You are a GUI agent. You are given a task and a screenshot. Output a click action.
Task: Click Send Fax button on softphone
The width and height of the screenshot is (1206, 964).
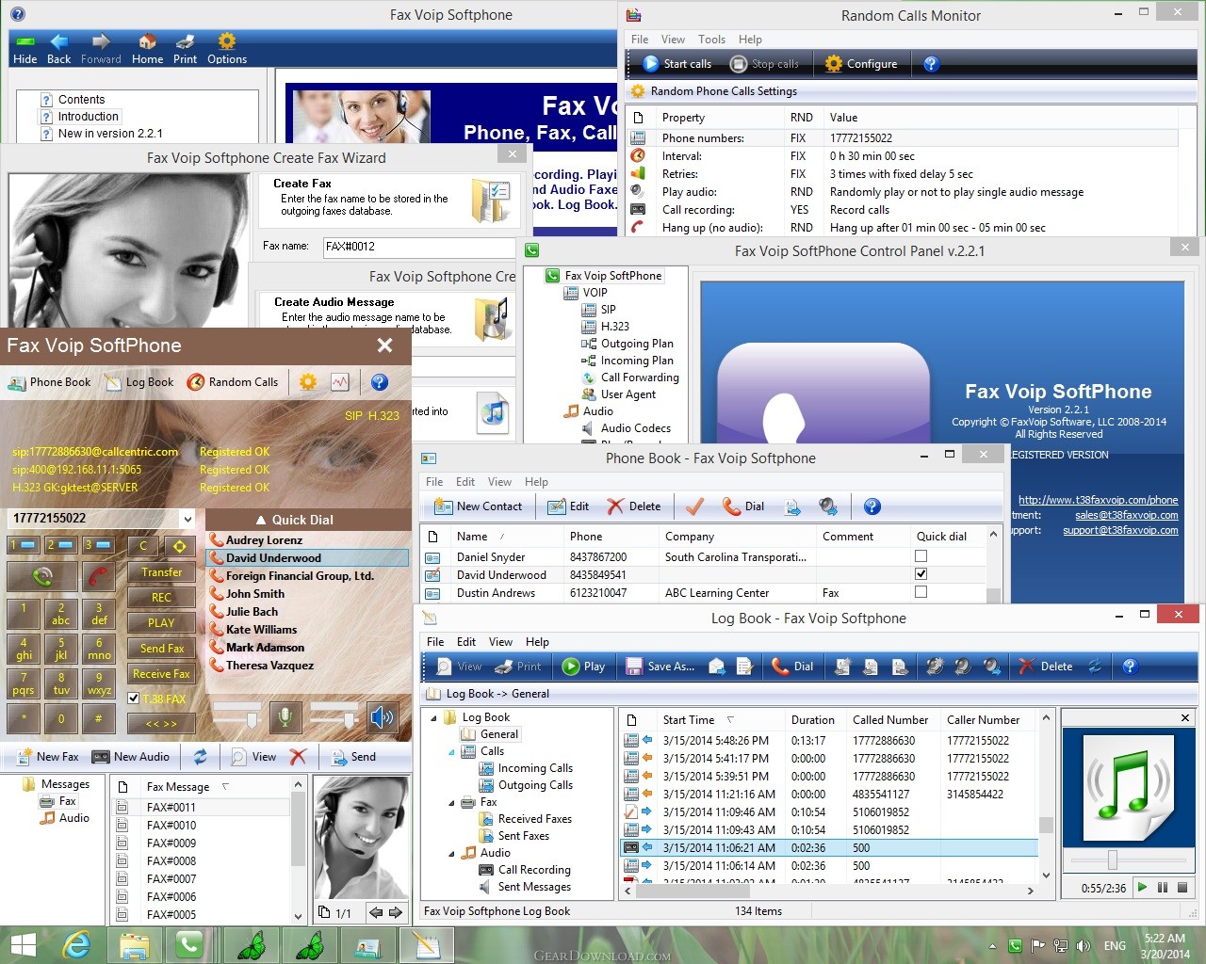(x=161, y=648)
